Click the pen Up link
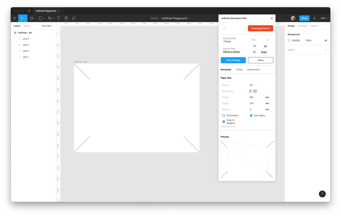This screenshot has height=216, width=341. 265,46
